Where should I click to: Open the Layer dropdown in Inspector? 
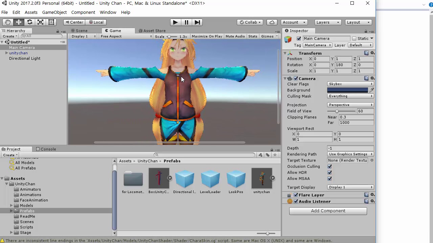[x=360, y=45]
